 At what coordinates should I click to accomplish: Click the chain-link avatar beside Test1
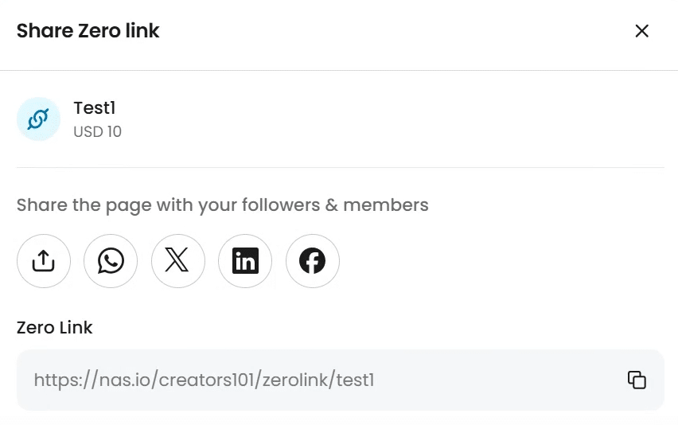click(38, 119)
